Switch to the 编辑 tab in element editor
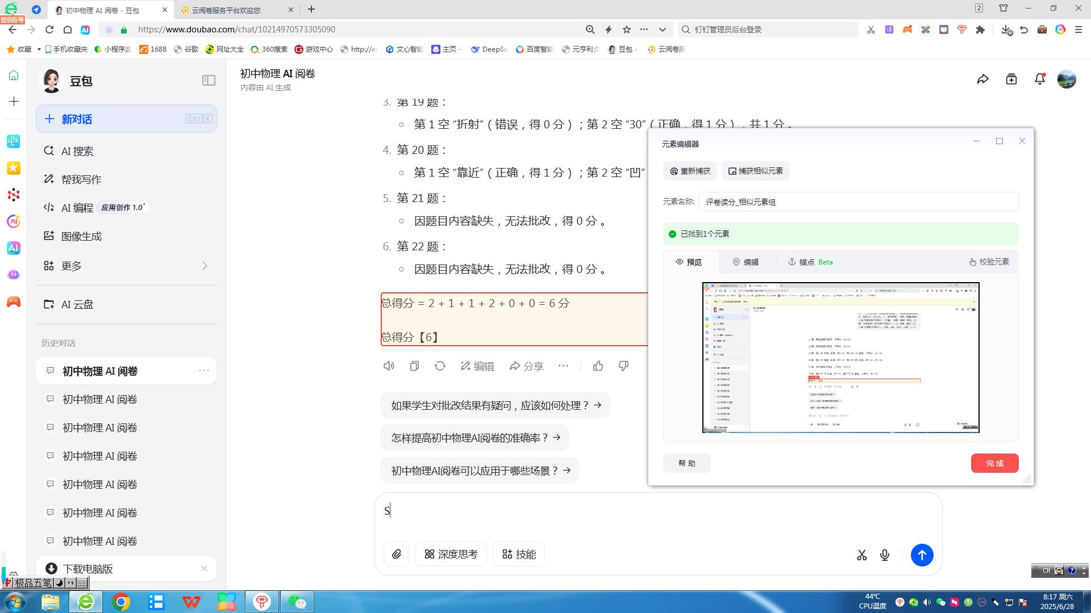 point(746,262)
